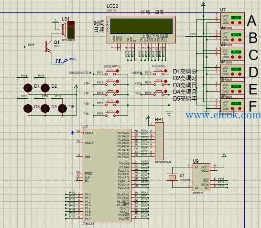Open the www.eleok.com watermark link
The width and height of the screenshot is (261, 228).
click(x=223, y=115)
